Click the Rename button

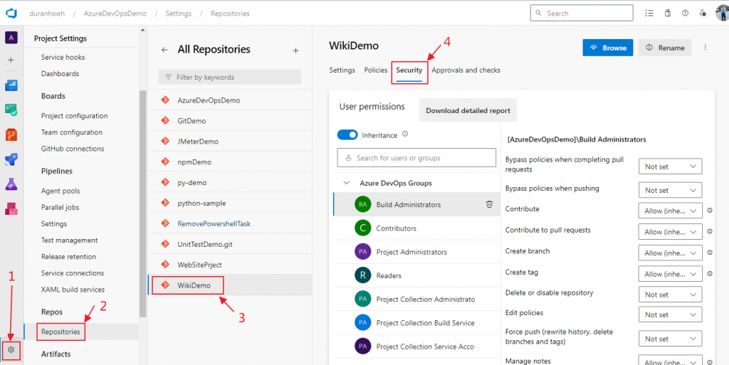point(665,48)
